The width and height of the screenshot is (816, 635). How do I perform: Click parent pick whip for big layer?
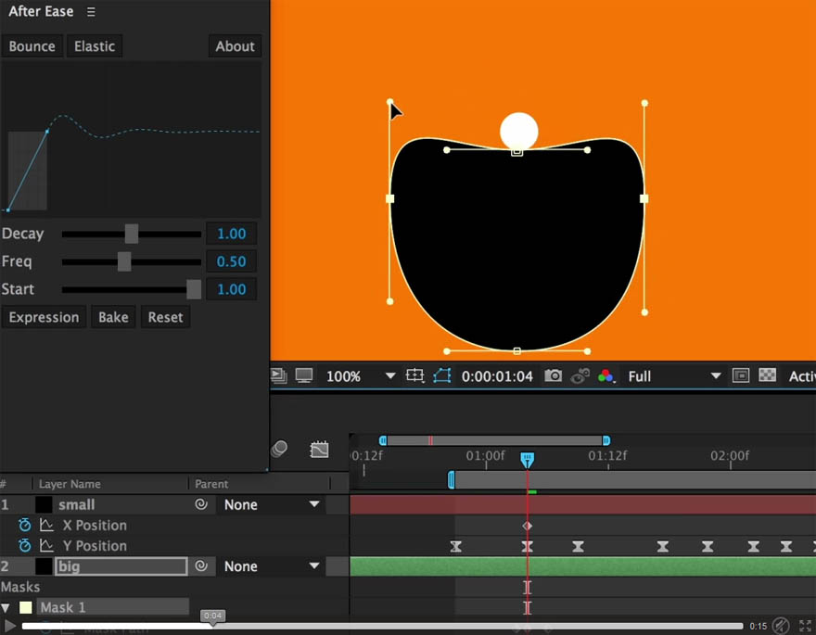[x=201, y=566]
